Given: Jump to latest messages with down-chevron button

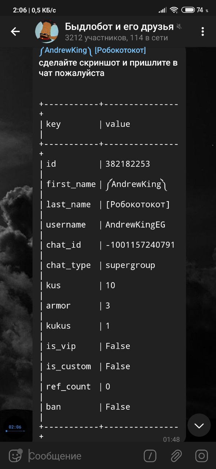Looking at the screenshot, I should pos(199,425).
